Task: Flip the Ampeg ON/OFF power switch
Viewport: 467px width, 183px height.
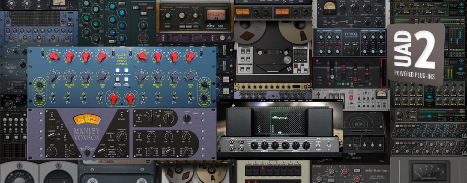Action: point(329,145)
